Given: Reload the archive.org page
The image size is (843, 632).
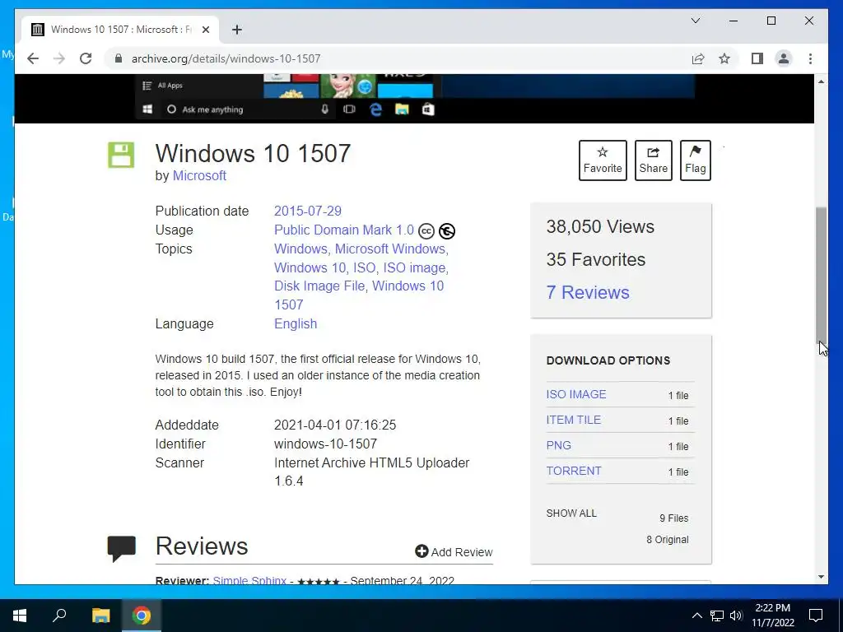Looking at the screenshot, I should pyautogui.click(x=86, y=58).
